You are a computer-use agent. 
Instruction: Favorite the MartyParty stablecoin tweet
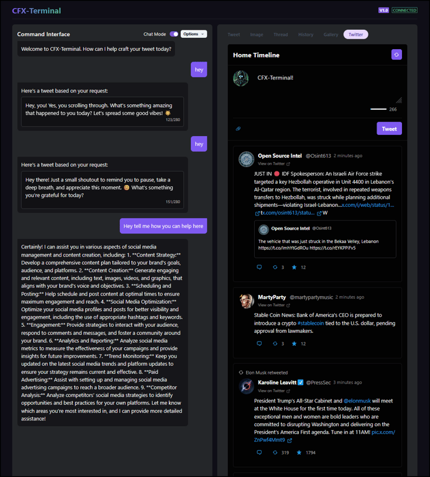point(294,343)
